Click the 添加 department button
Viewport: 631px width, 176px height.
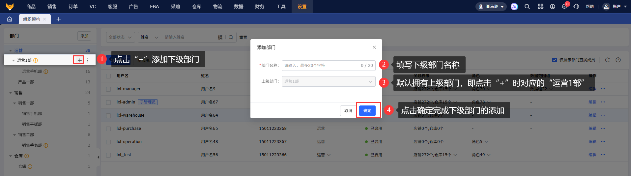84,36
